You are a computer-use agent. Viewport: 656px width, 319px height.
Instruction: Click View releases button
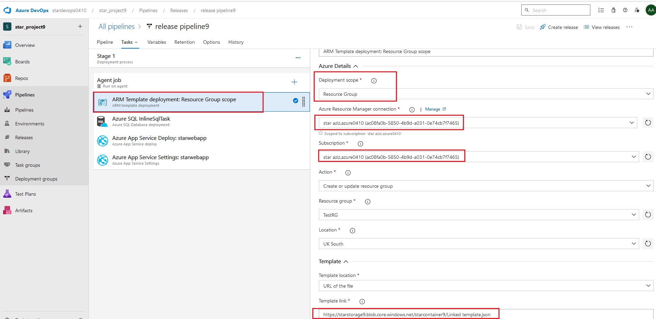coord(601,27)
